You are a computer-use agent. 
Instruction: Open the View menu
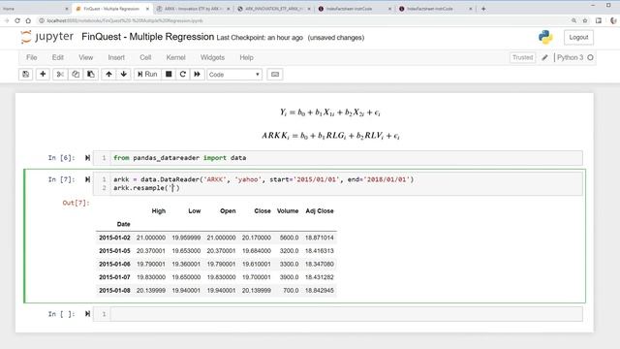pos(86,58)
